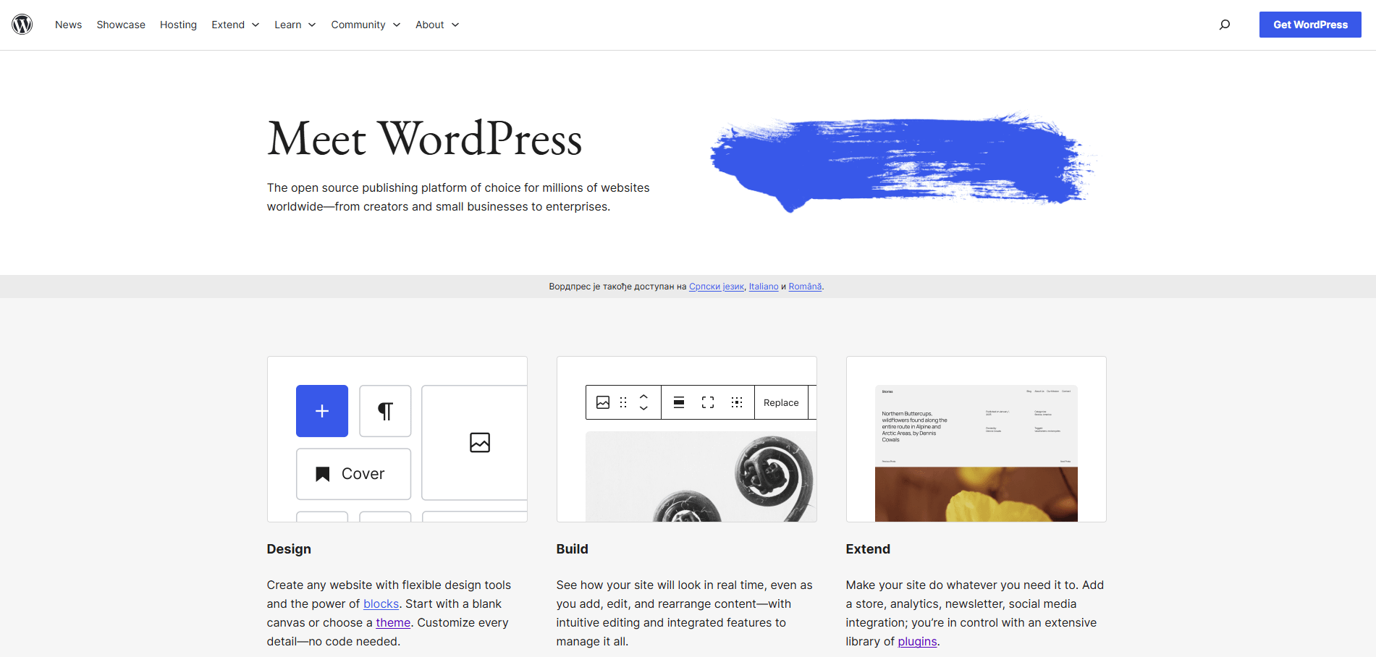Click the blue plus block inserter icon

coord(322,411)
